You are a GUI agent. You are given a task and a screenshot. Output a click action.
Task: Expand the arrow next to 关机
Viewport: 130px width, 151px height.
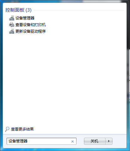click(x=109, y=141)
